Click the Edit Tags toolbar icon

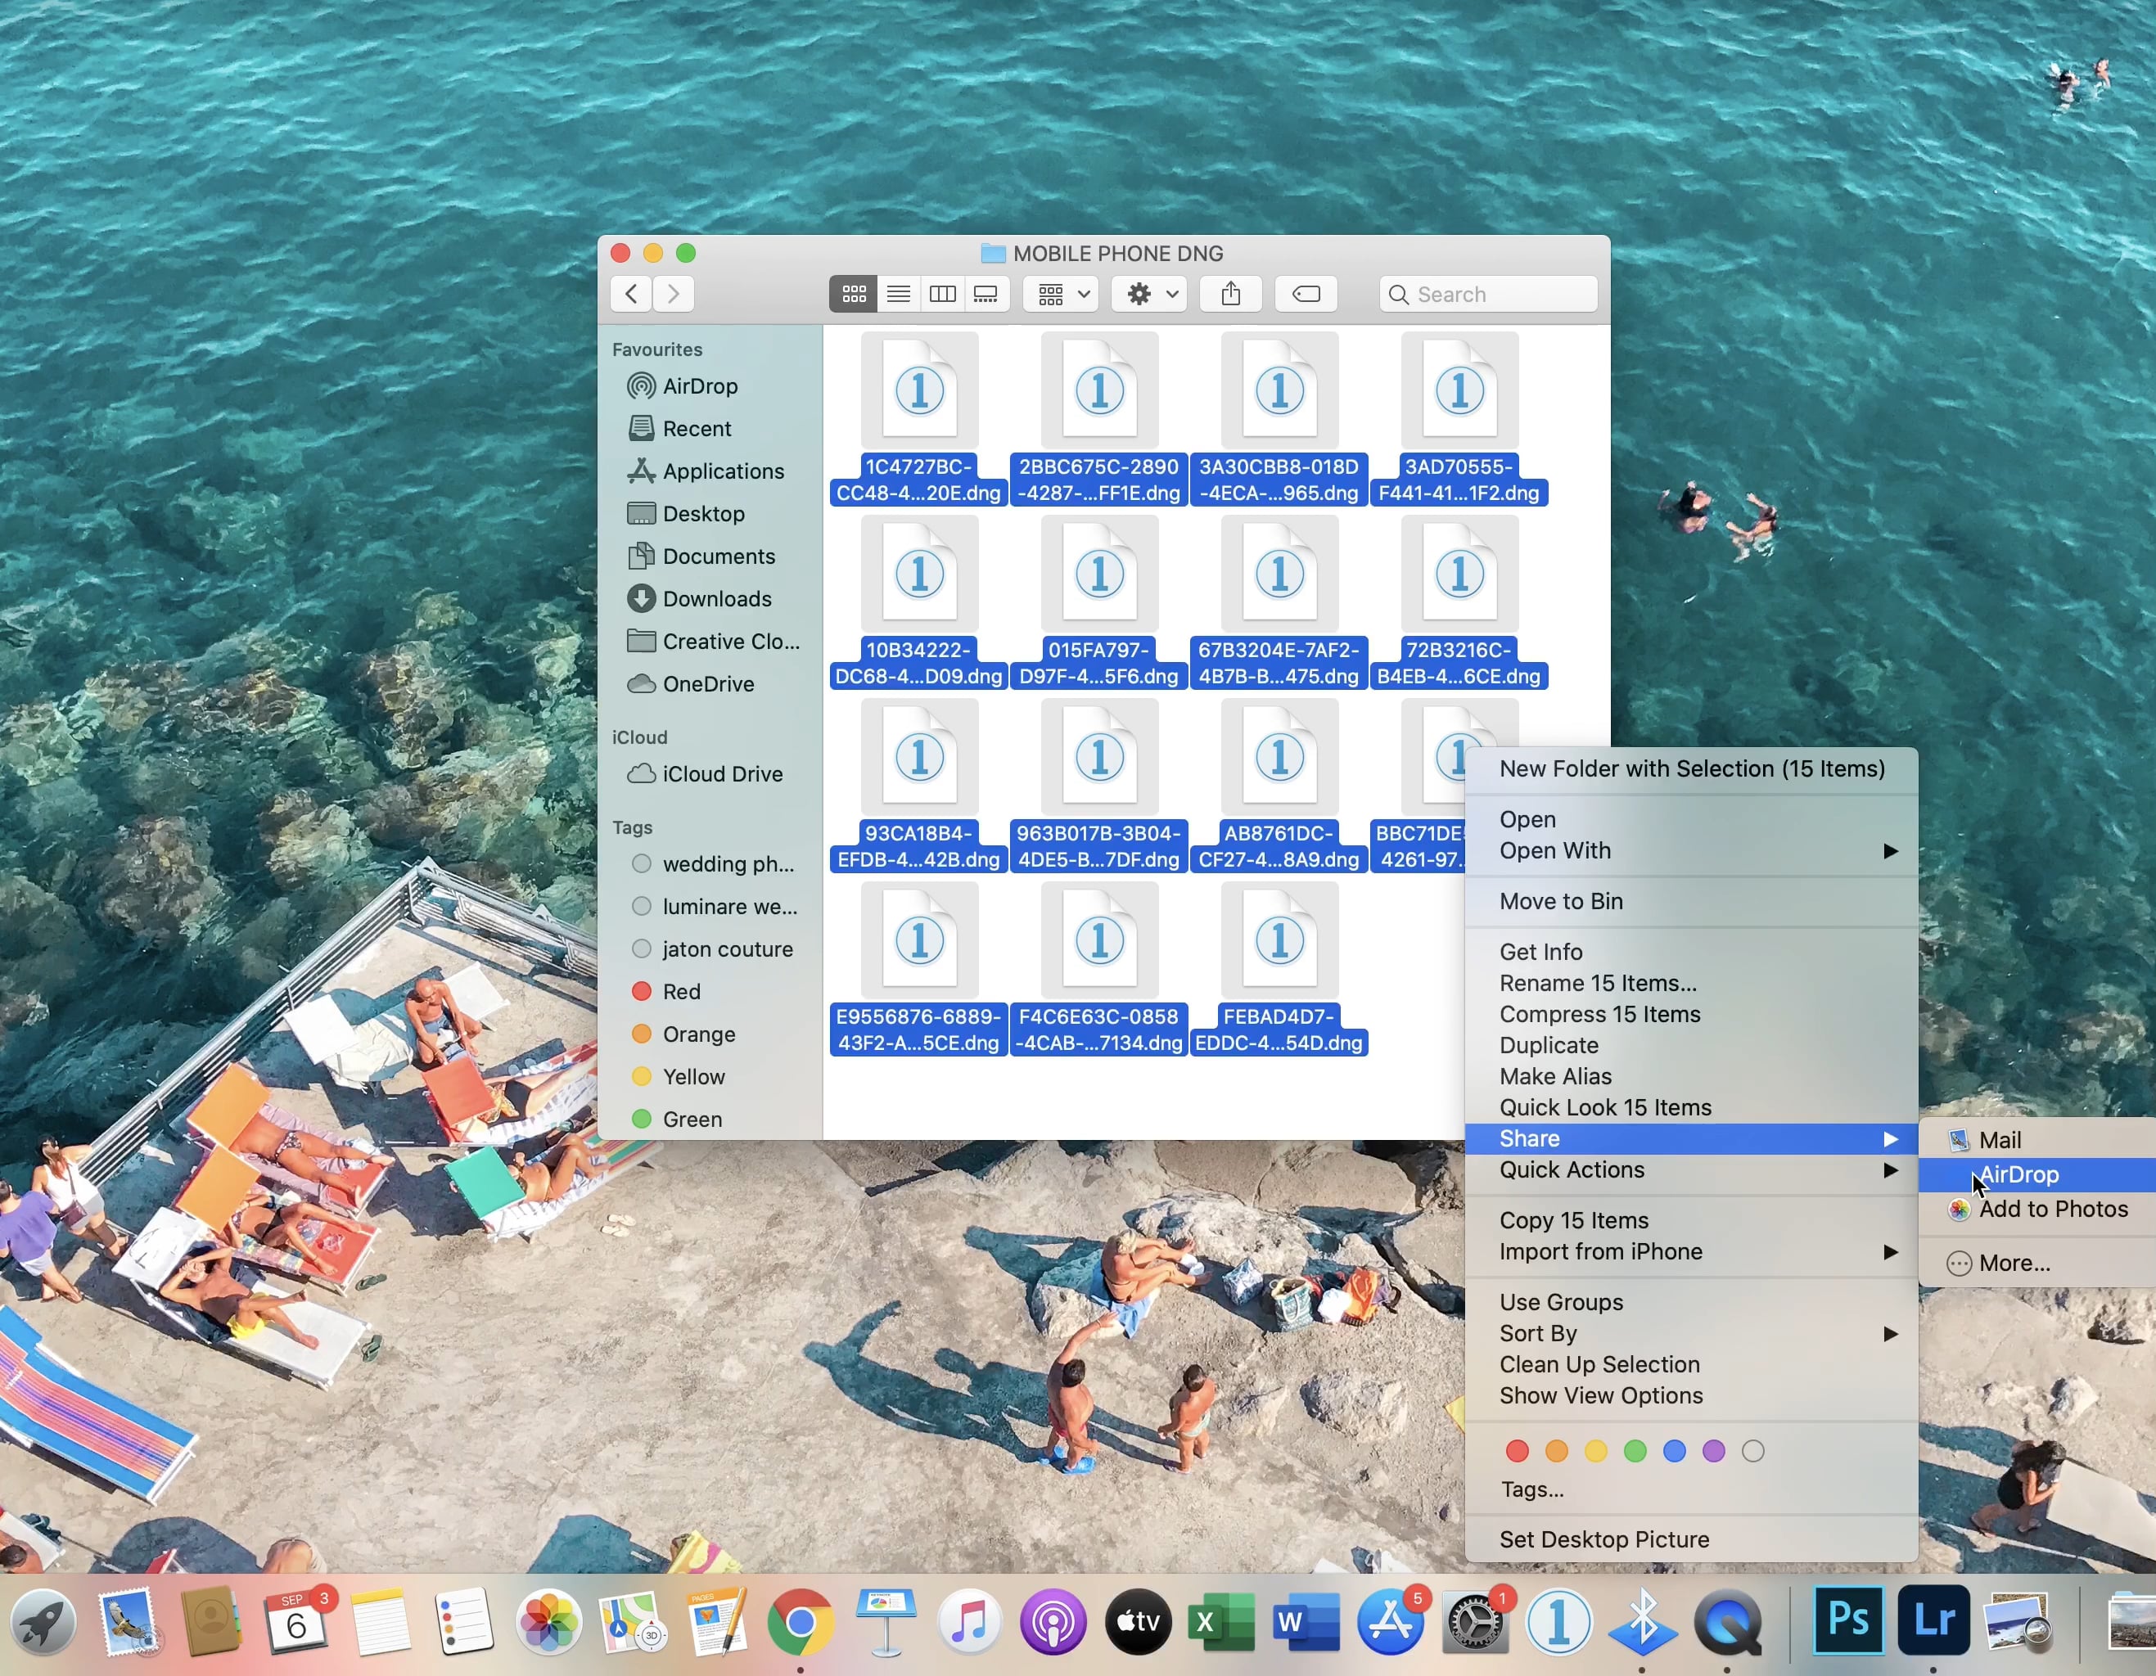click(x=1305, y=294)
